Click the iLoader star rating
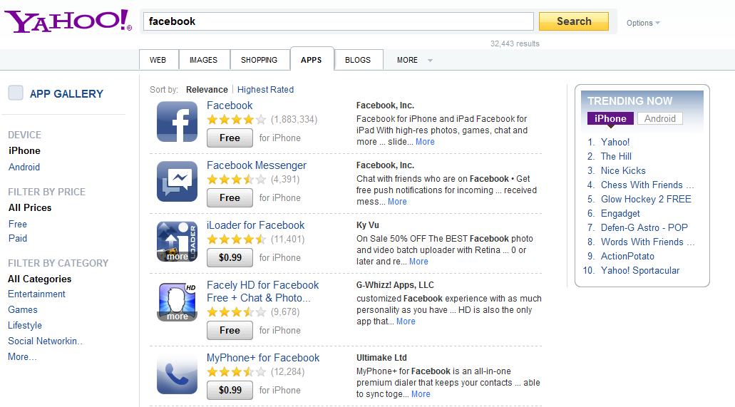The height and width of the screenshot is (407, 735). [x=237, y=239]
